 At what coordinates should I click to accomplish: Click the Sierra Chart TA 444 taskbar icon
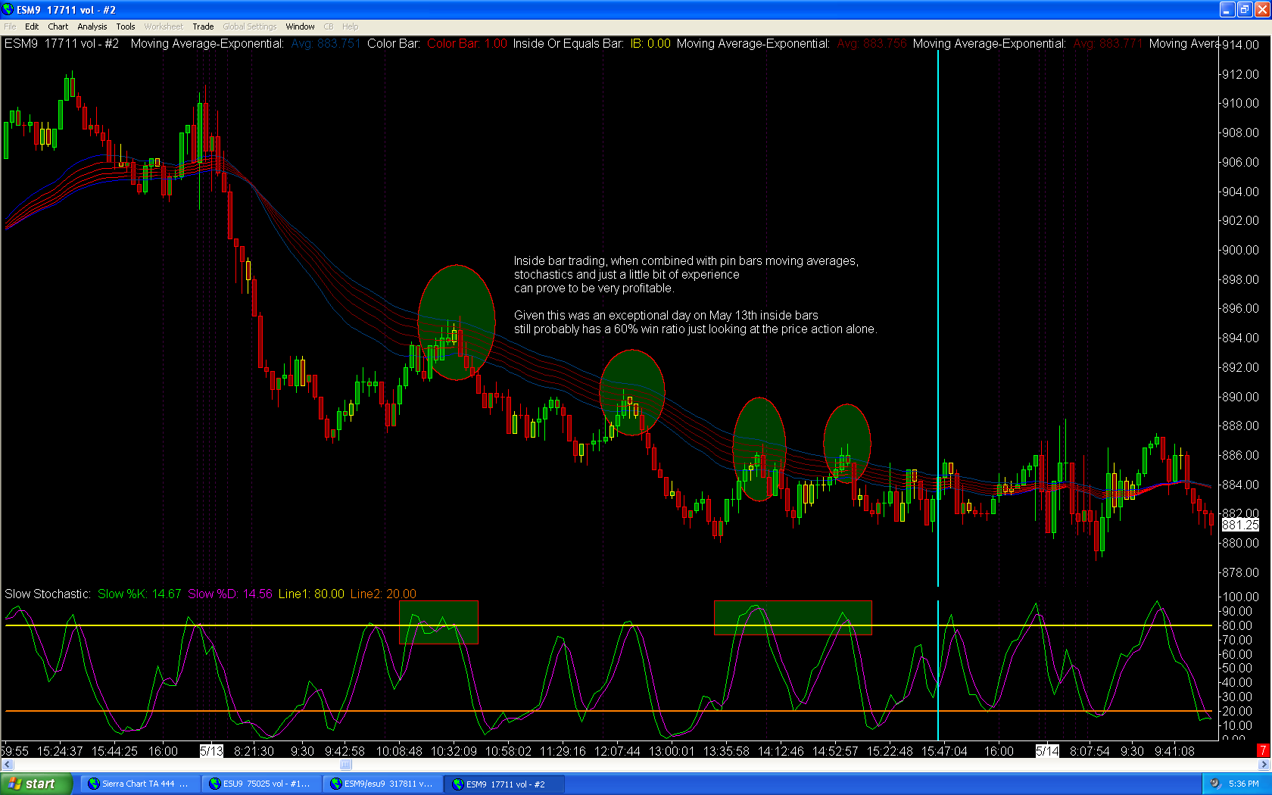coord(94,784)
